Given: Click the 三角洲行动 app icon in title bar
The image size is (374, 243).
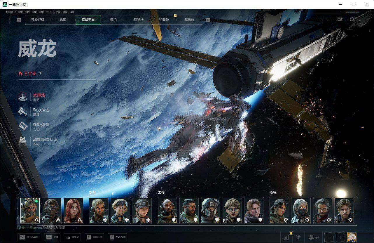Looking at the screenshot, I should click(x=5, y=4).
